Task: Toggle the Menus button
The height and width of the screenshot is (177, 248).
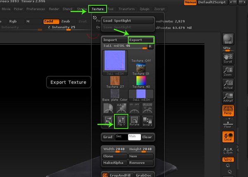Action: 190,2
